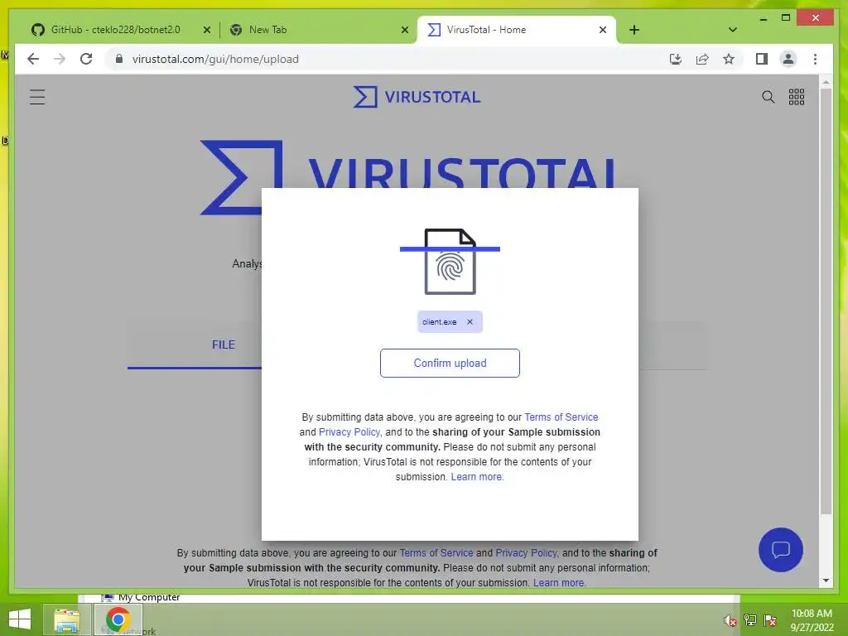
Task: Click the fingerprint file icon in dialog
Action: coord(450,262)
